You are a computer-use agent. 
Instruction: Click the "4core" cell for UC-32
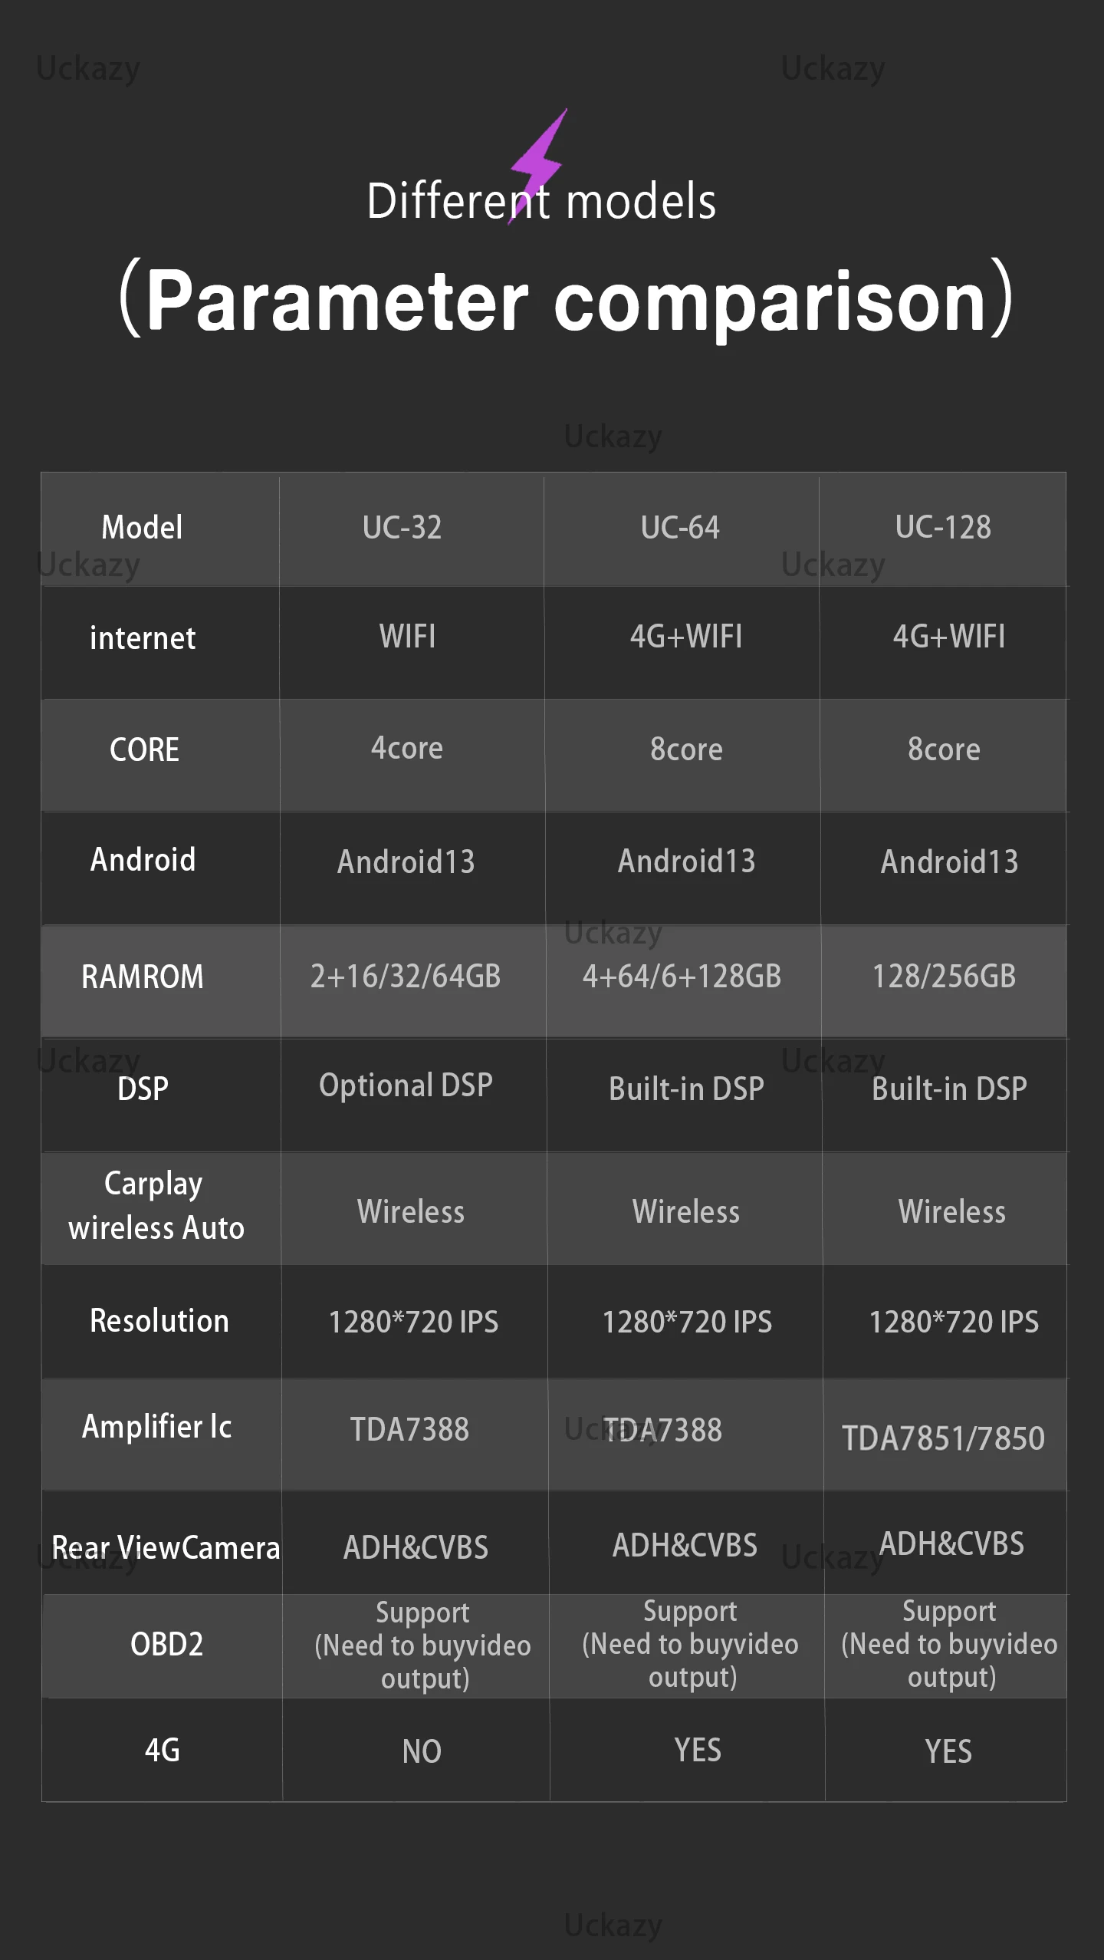(x=407, y=748)
